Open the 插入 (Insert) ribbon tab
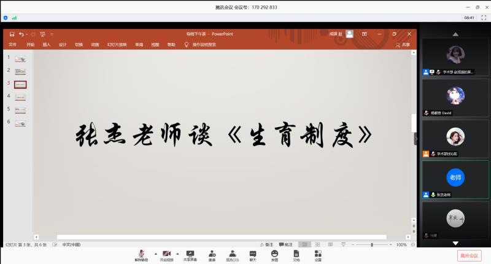This screenshot has width=491, height=264. 47,45
